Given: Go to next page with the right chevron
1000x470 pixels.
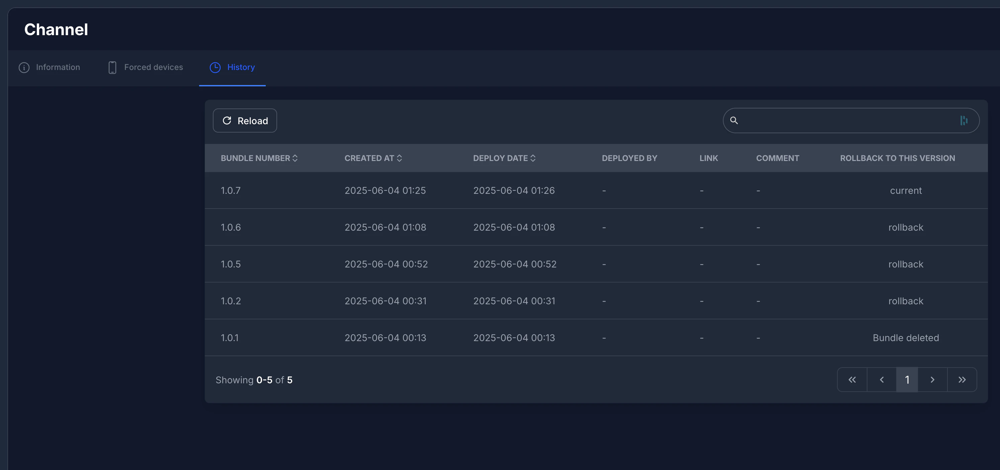Looking at the screenshot, I should click(932, 380).
